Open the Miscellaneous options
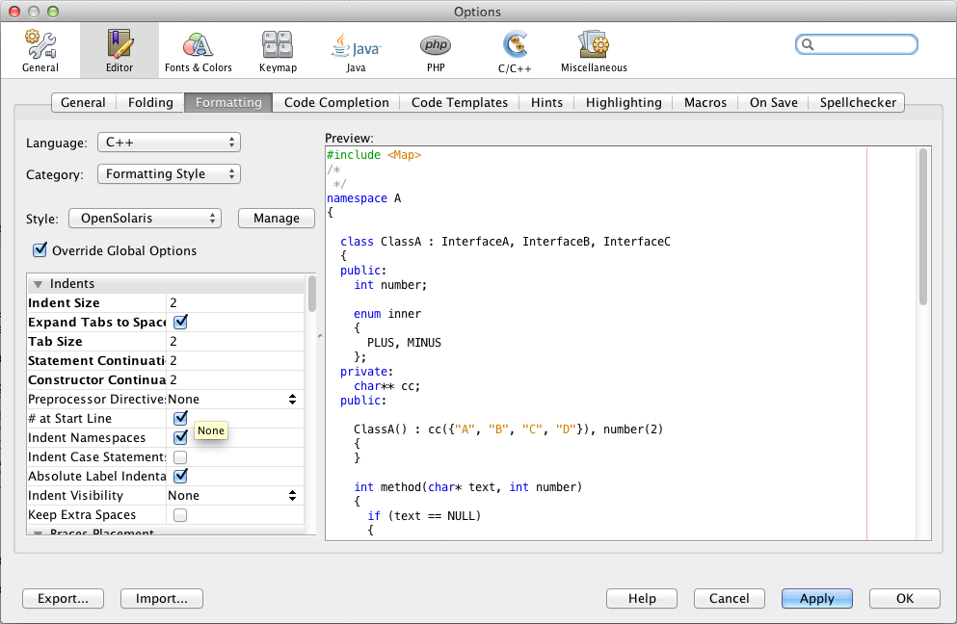The image size is (957, 624). tap(593, 50)
